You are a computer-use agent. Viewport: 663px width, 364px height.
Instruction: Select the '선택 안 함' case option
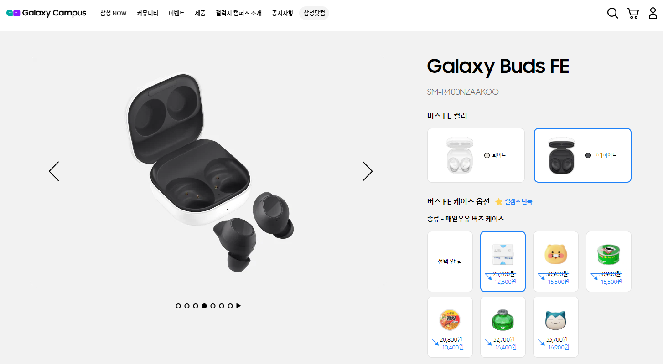[450, 261]
